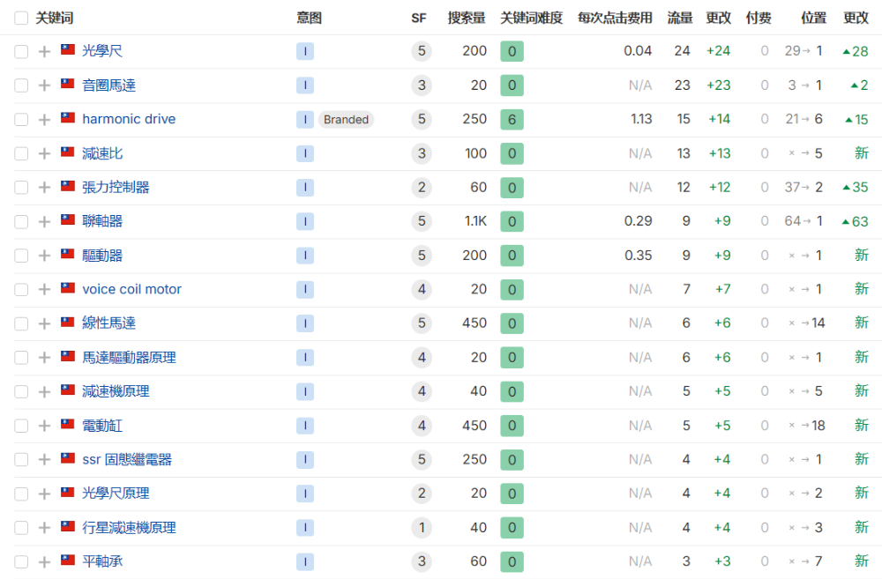Viewport: 882px width, 579px height.
Task: Click the keyword difficulty badge for harmonic drive
Action: tap(512, 120)
